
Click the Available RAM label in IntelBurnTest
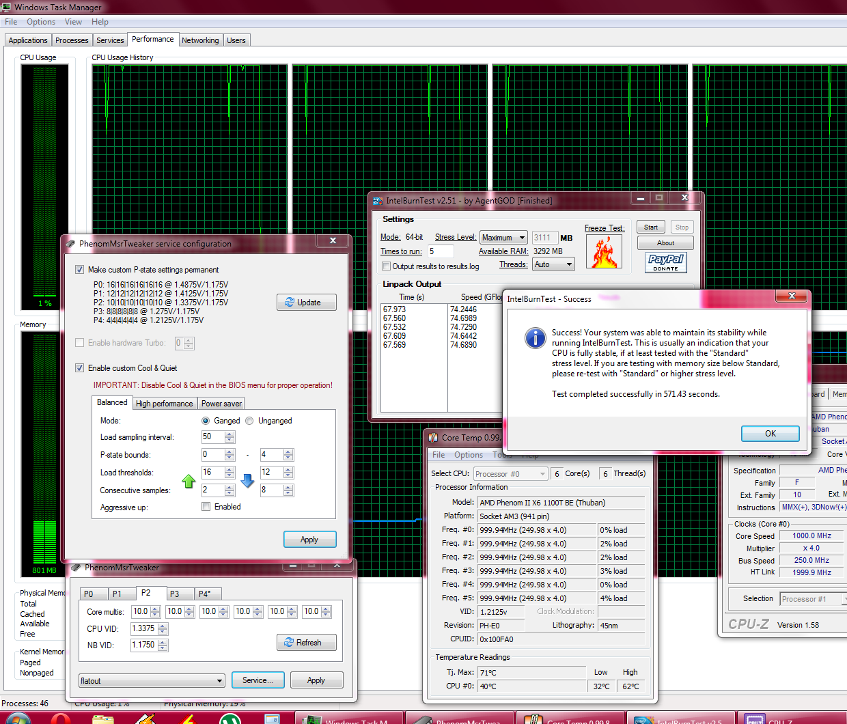click(503, 251)
